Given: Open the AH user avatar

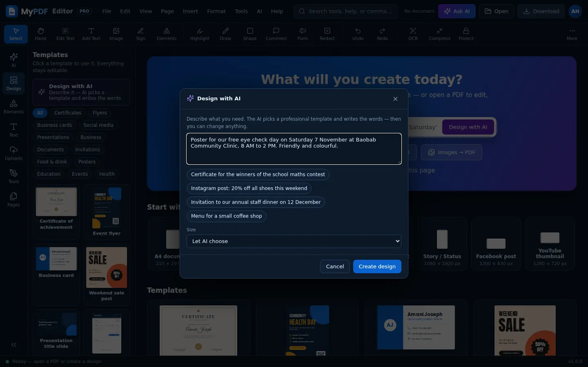Looking at the screenshot, I should [x=575, y=11].
